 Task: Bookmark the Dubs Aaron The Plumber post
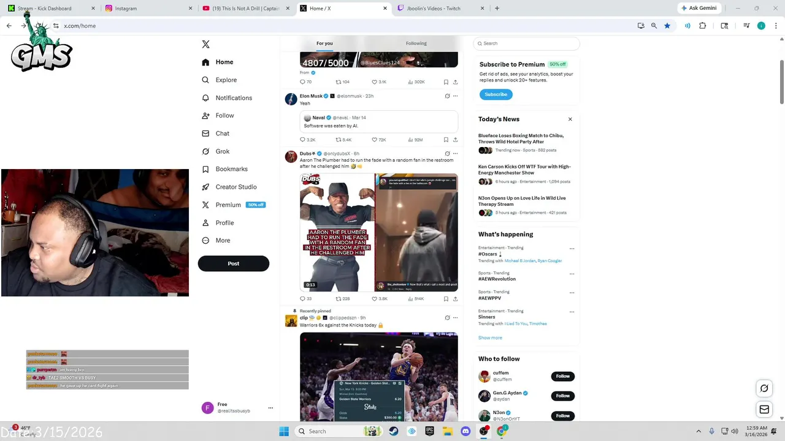tap(446, 299)
